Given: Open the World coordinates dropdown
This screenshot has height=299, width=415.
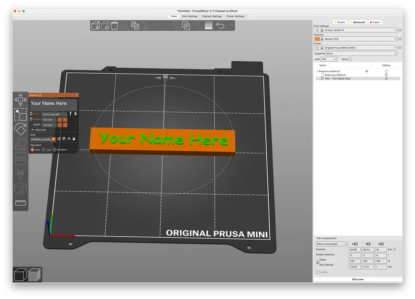Looking at the screenshot, I should [332, 244].
